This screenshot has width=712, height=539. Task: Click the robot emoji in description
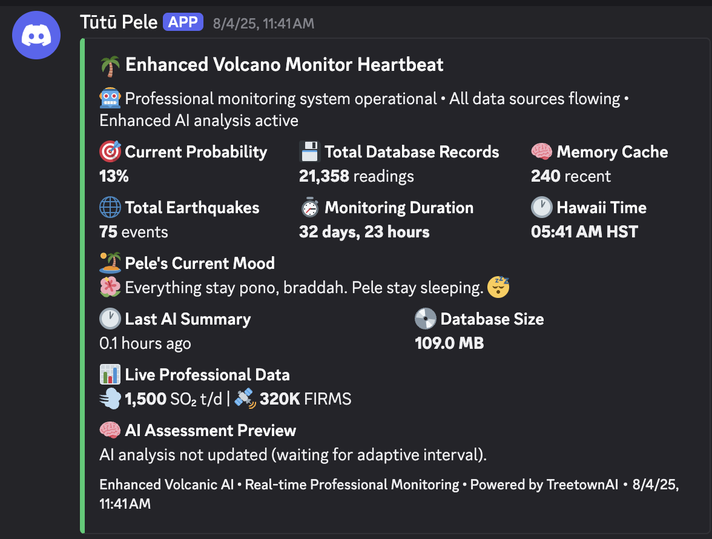(x=110, y=98)
